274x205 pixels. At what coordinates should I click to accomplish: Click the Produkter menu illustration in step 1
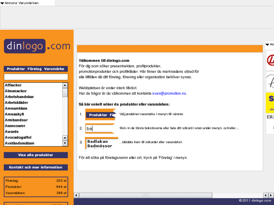pyautogui.click(x=101, y=114)
